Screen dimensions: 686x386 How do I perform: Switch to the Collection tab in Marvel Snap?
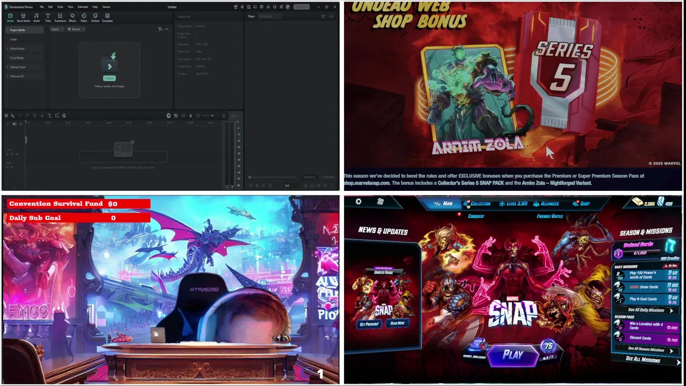477,204
